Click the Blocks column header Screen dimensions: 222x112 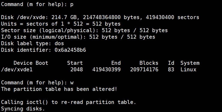tap(149, 63)
